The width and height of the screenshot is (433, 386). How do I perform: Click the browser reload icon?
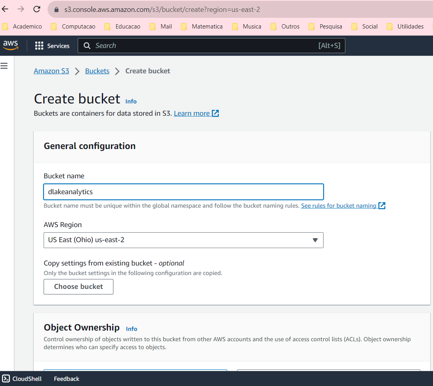tap(37, 9)
